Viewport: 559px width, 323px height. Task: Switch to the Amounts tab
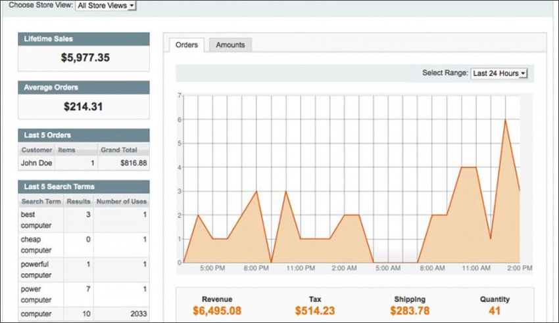click(230, 45)
